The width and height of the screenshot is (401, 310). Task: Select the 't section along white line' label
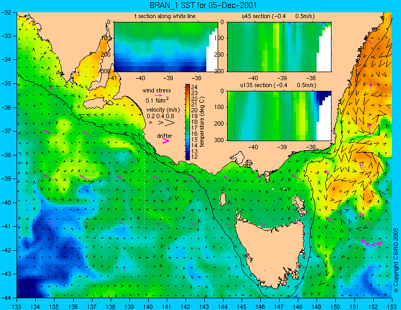pos(165,16)
